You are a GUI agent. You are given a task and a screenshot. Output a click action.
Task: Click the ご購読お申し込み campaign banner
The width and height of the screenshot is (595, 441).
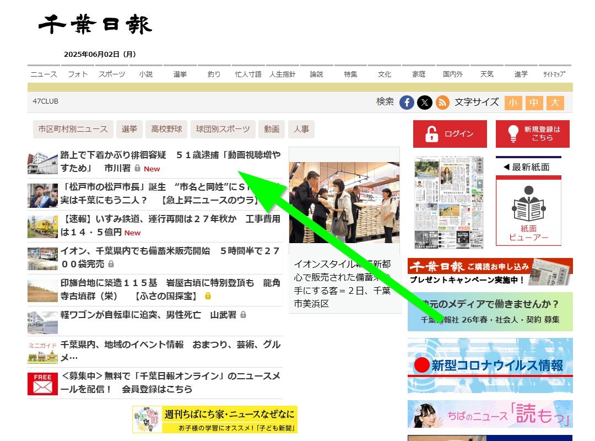pyautogui.click(x=490, y=272)
